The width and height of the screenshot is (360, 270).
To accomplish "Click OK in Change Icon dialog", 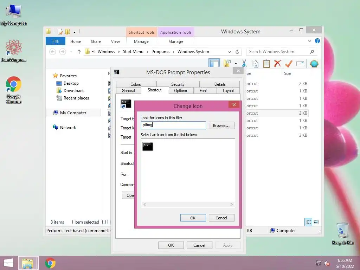I will 193,218.
